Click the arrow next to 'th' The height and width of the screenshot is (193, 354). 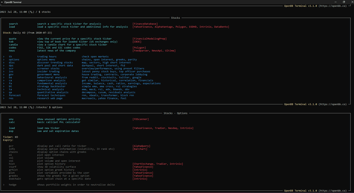point(4,56)
